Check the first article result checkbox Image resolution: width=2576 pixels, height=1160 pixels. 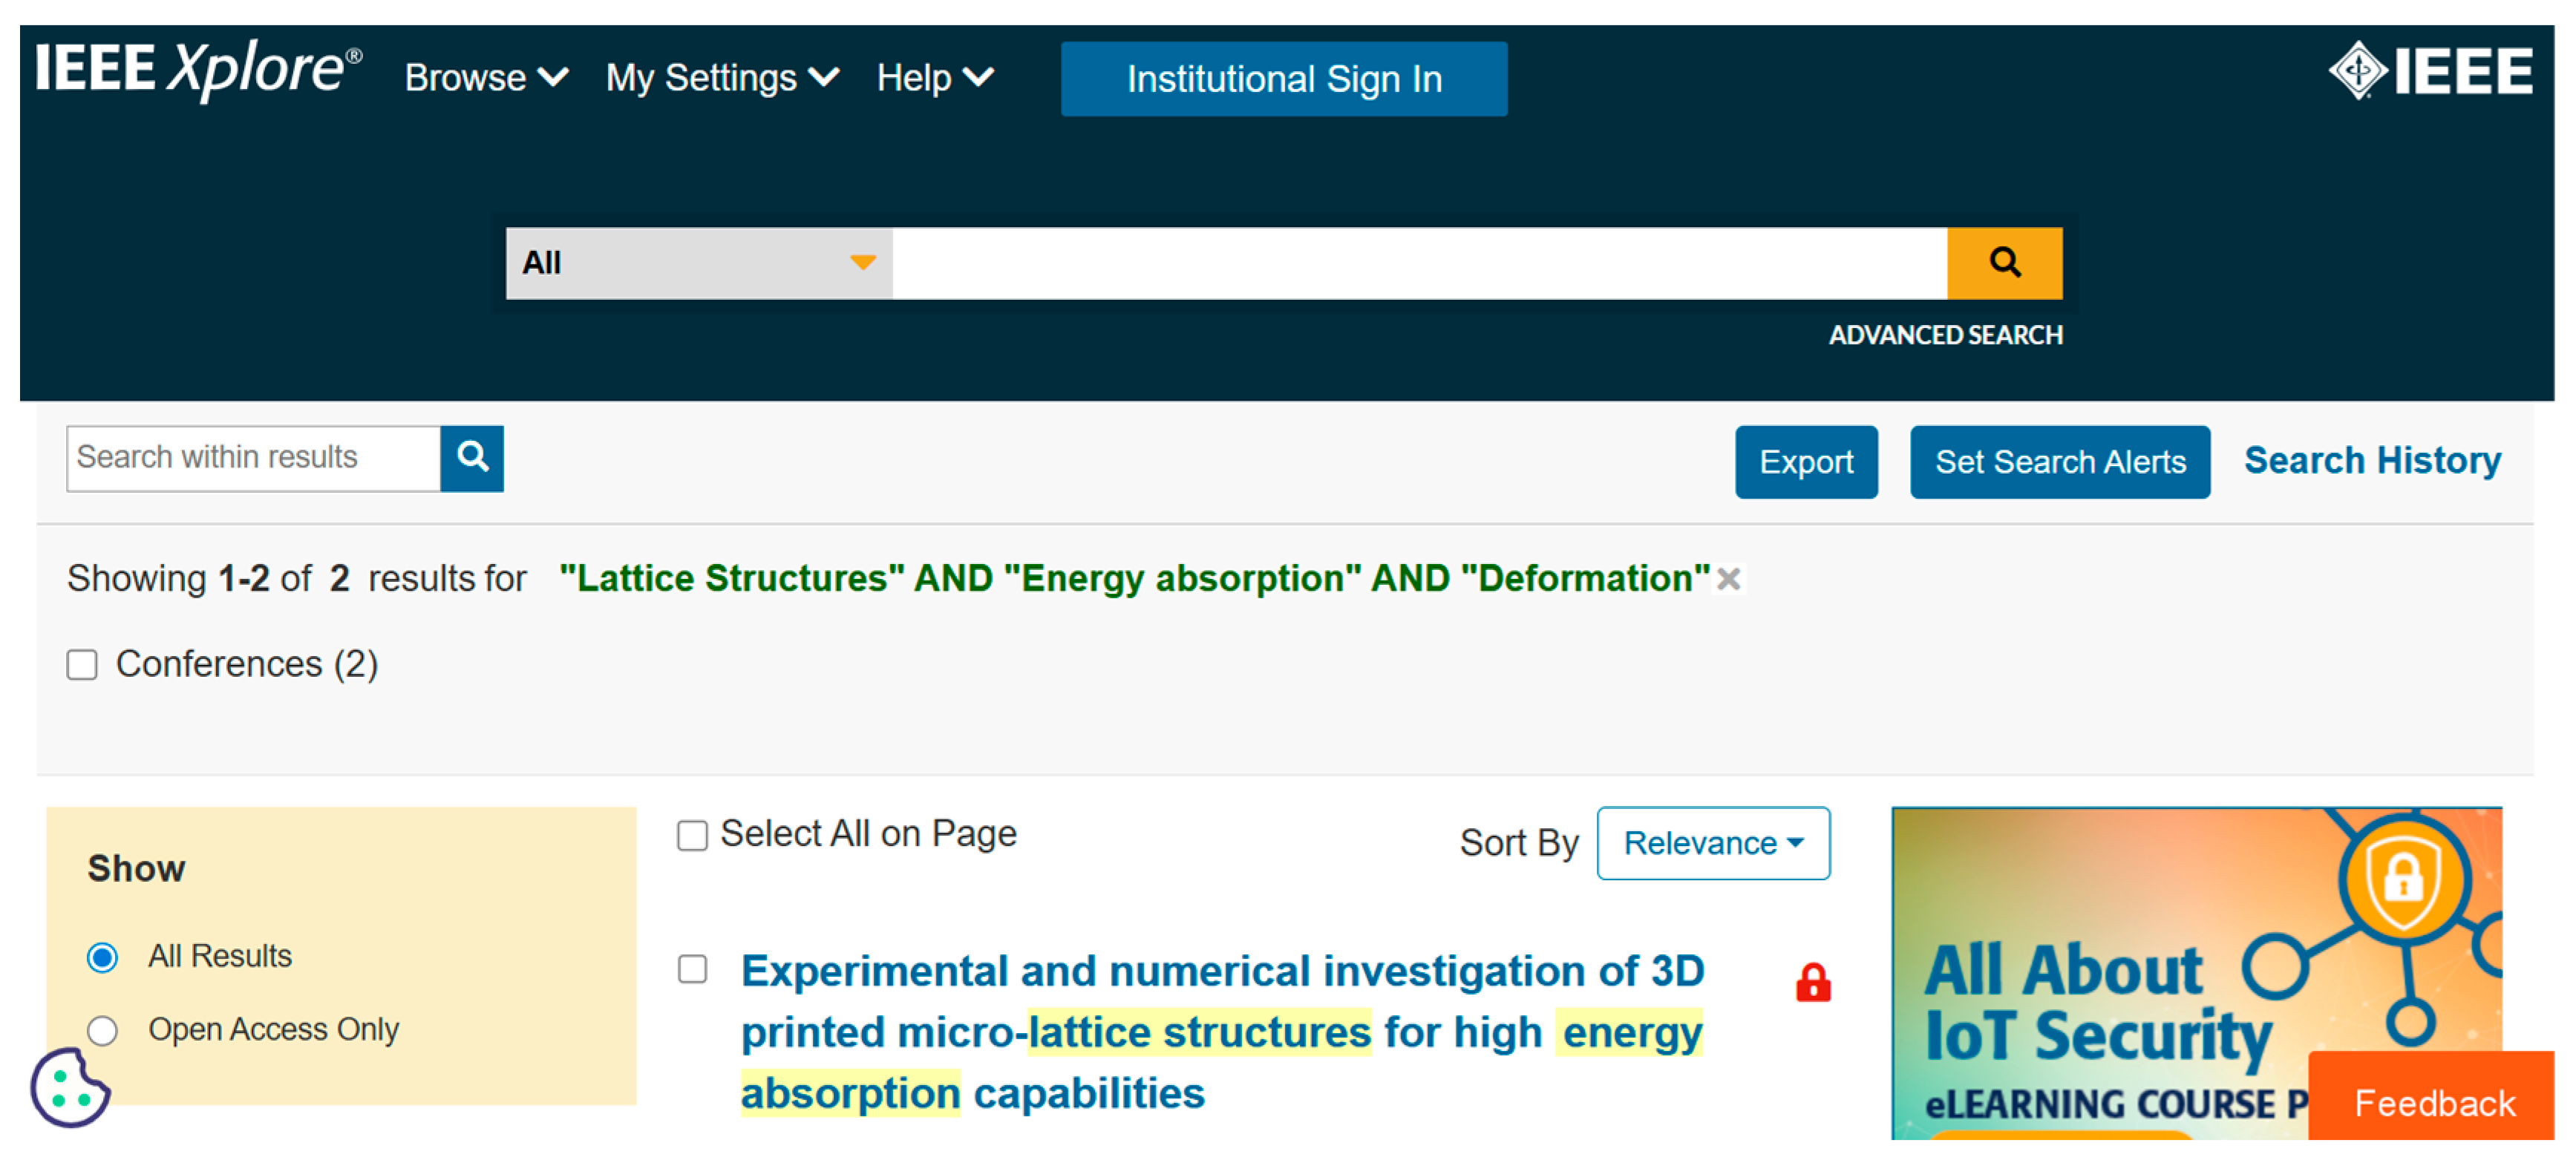tap(692, 969)
